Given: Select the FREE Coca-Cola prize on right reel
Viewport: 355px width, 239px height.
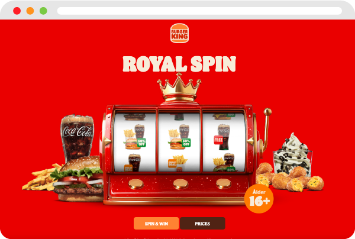Looking at the screenshot, I should click(x=222, y=137).
